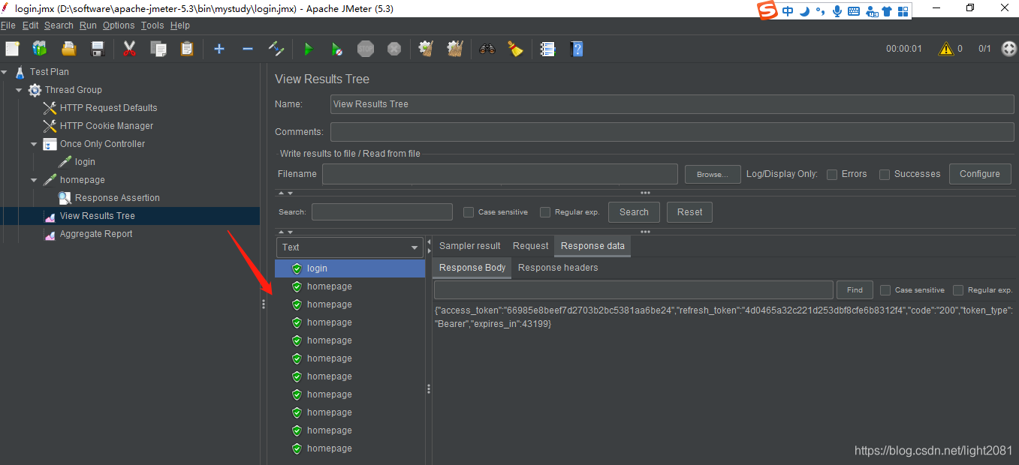Enable Regular exp. in tree search
This screenshot has width=1019, height=465.
545,212
